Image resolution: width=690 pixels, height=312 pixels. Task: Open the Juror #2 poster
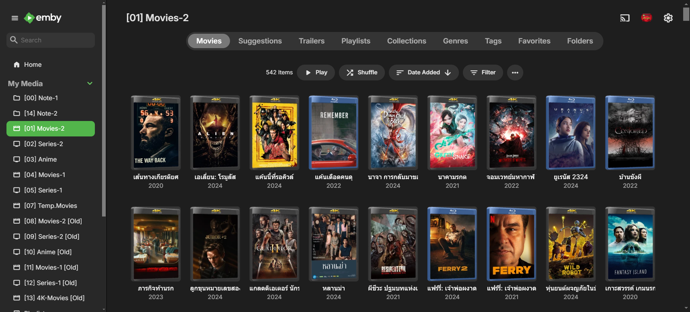coord(215,244)
